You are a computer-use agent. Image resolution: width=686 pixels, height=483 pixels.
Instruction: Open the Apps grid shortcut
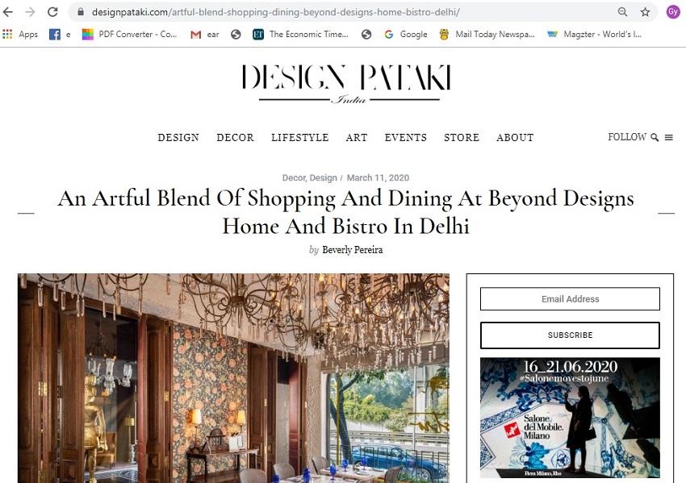(x=20, y=34)
